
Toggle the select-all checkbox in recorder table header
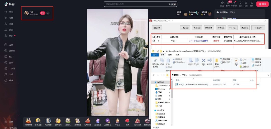click(x=154, y=36)
